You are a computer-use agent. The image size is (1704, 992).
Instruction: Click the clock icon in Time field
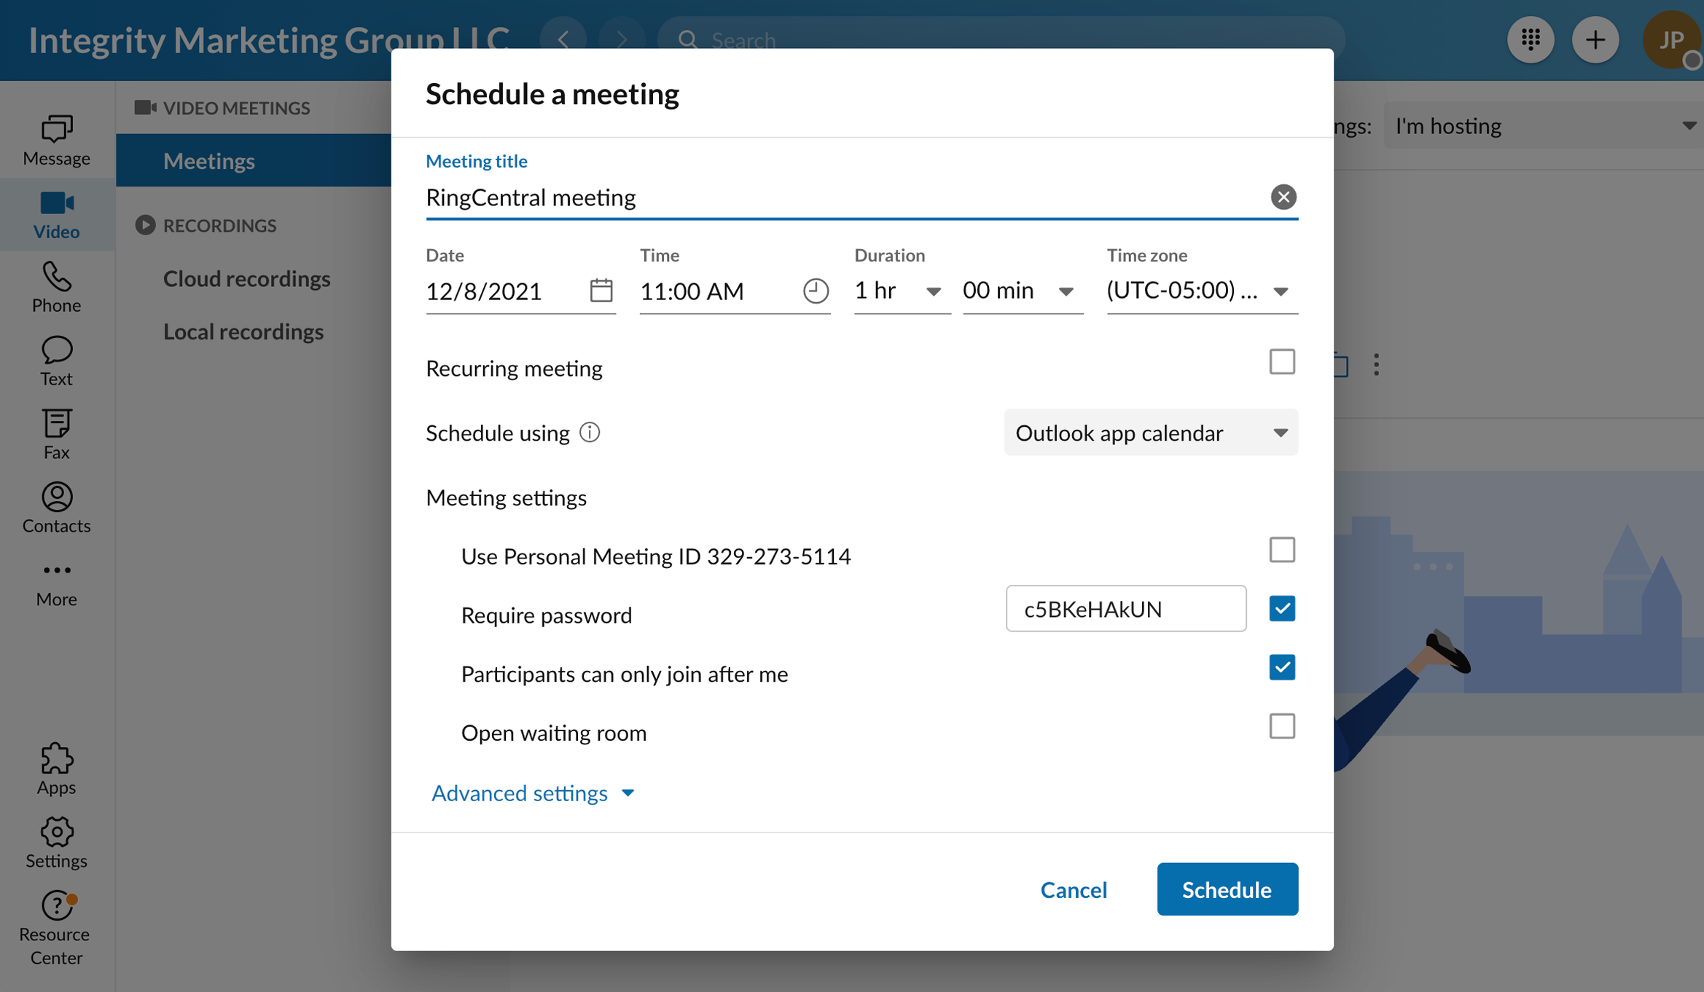click(x=816, y=291)
